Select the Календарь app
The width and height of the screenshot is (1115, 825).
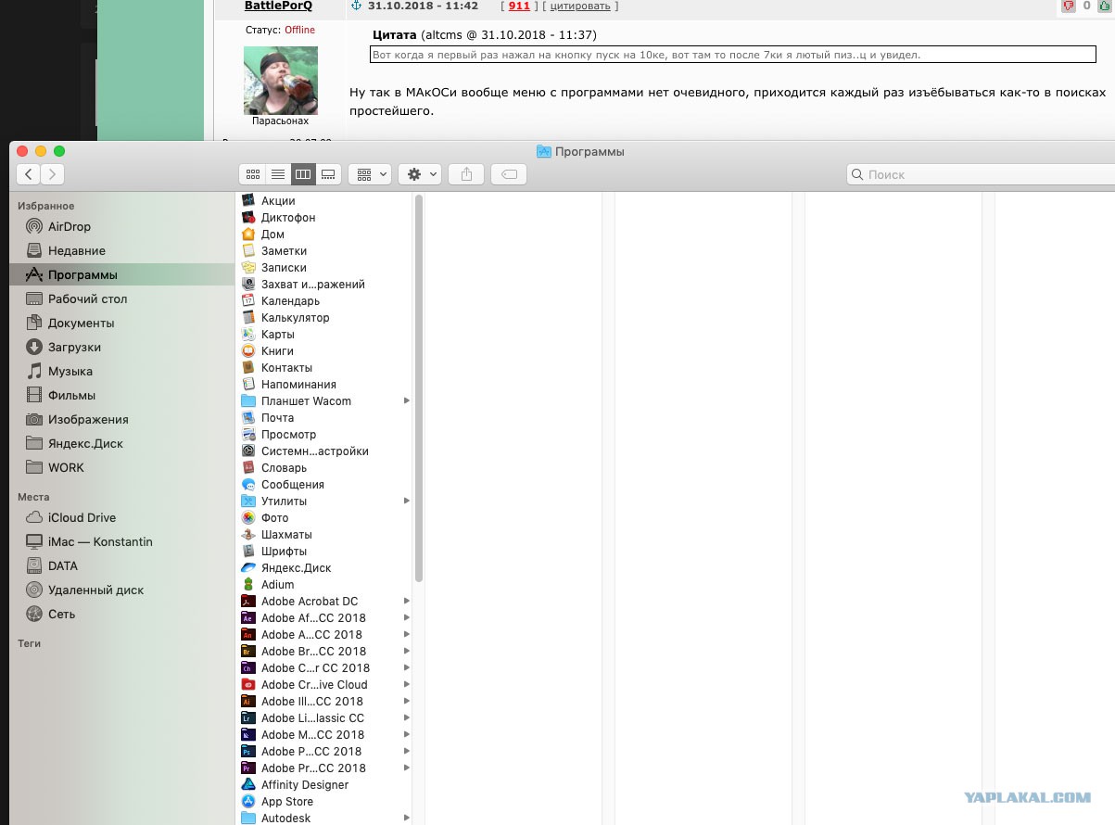pos(324,300)
